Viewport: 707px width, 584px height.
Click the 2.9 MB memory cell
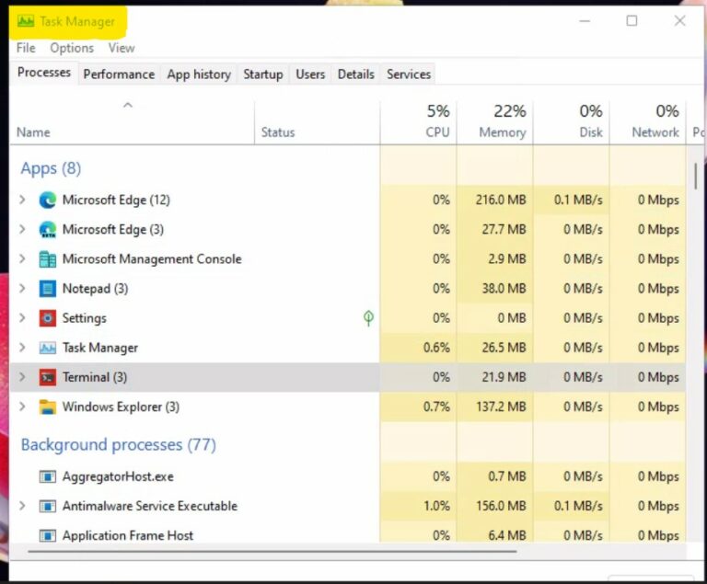point(494,259)
